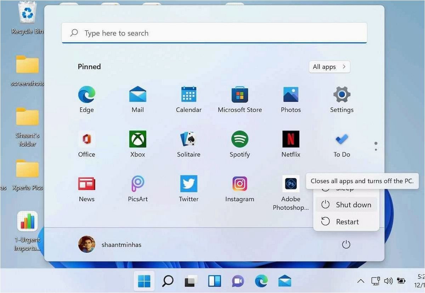Start the Solitaire game

188,144
